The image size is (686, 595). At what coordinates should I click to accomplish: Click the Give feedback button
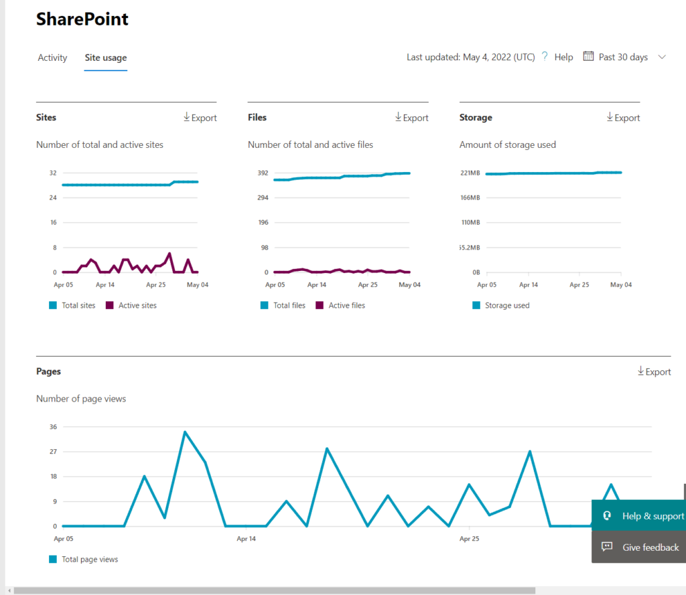click(x=638, y=547)
